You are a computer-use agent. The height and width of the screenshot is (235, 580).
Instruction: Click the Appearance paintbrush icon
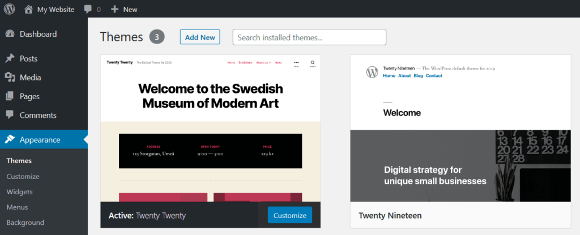click(x=10, y=139)
